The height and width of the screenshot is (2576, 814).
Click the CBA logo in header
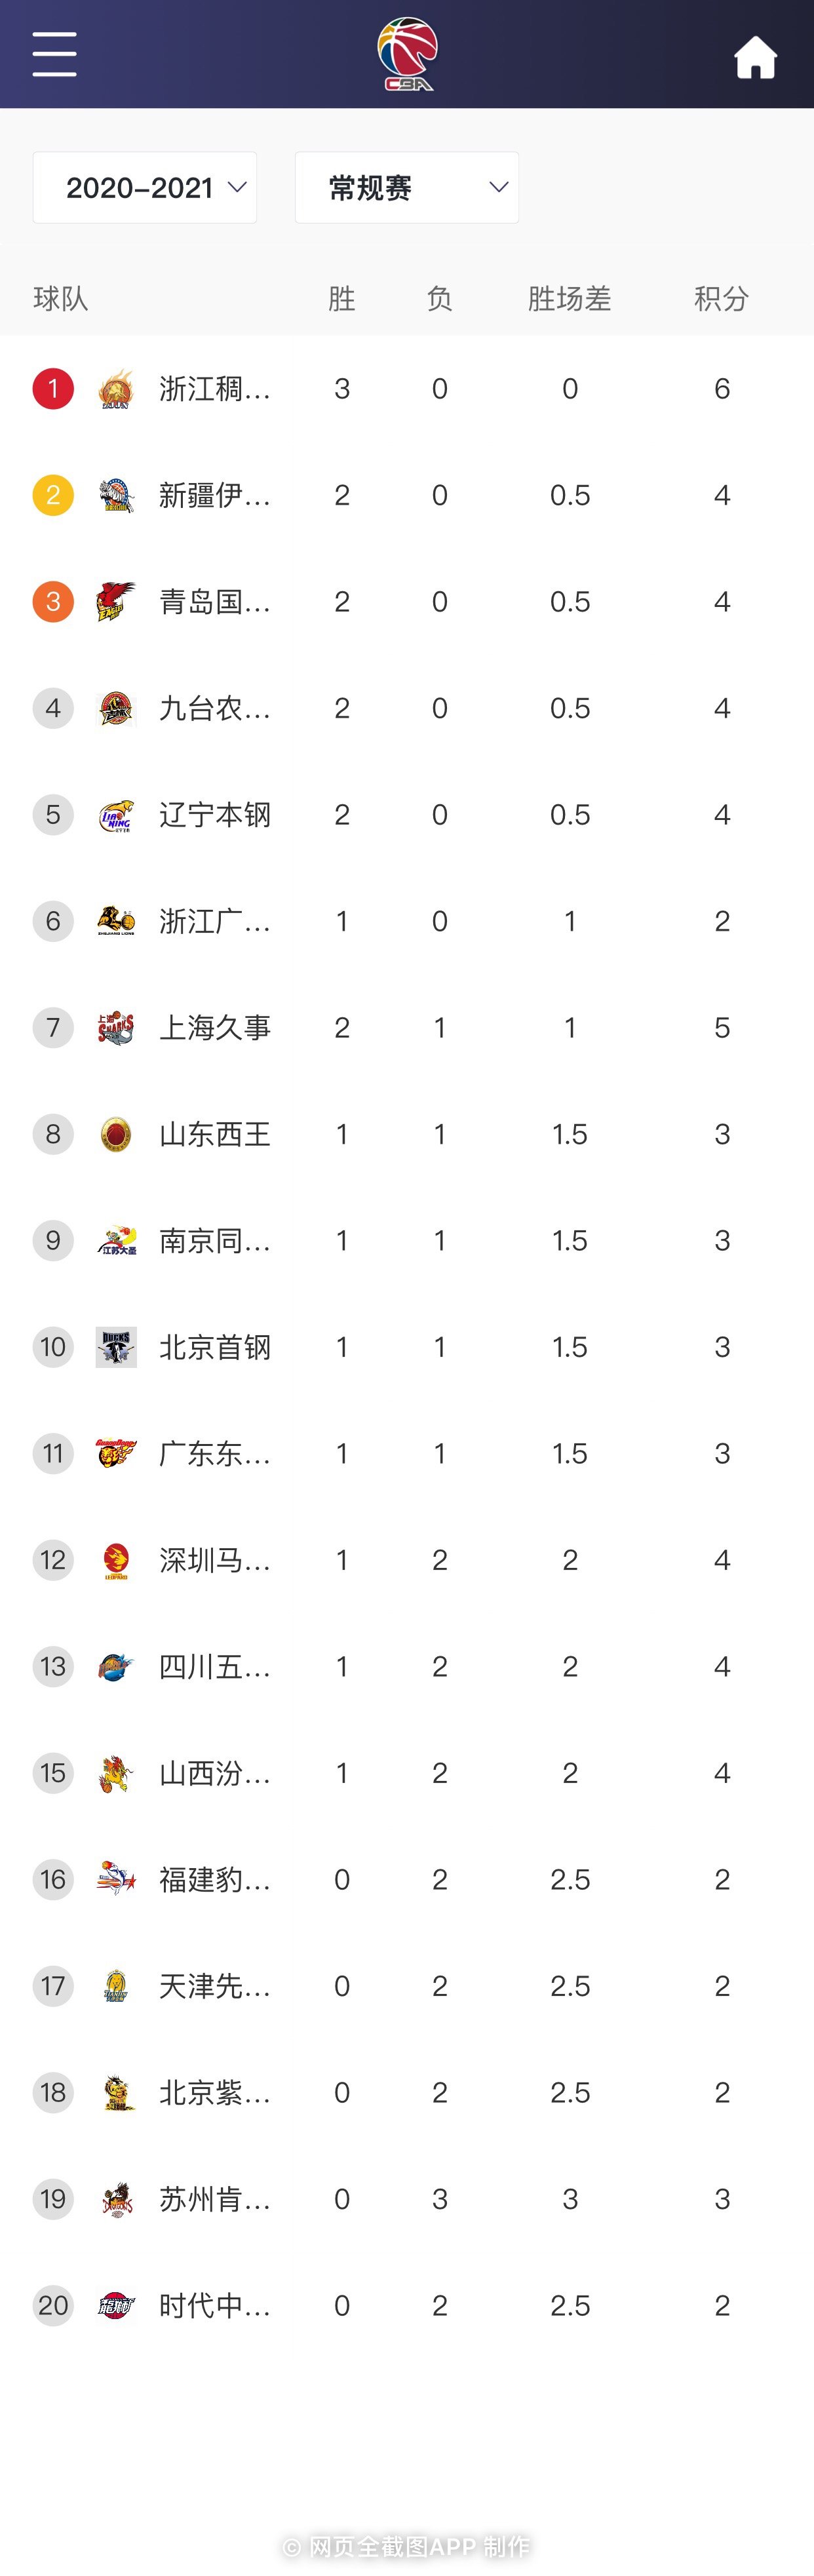click(407, 54)
